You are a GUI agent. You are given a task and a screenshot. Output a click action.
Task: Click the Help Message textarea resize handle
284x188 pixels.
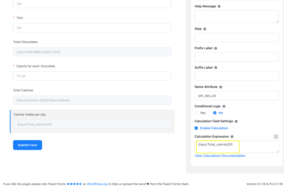click(277, 21)
